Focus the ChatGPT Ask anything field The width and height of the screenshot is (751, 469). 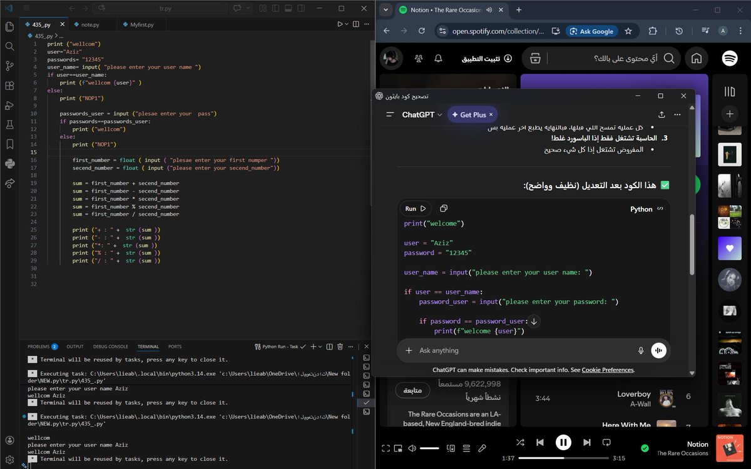click(523, 351)
